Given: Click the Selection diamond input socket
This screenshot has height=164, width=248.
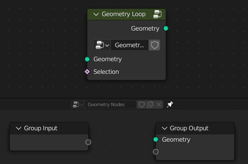Looking at the screenshot, I should pyautogui.click(x=87, y=72).
